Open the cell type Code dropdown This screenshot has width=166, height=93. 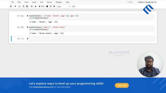[64, 6]
